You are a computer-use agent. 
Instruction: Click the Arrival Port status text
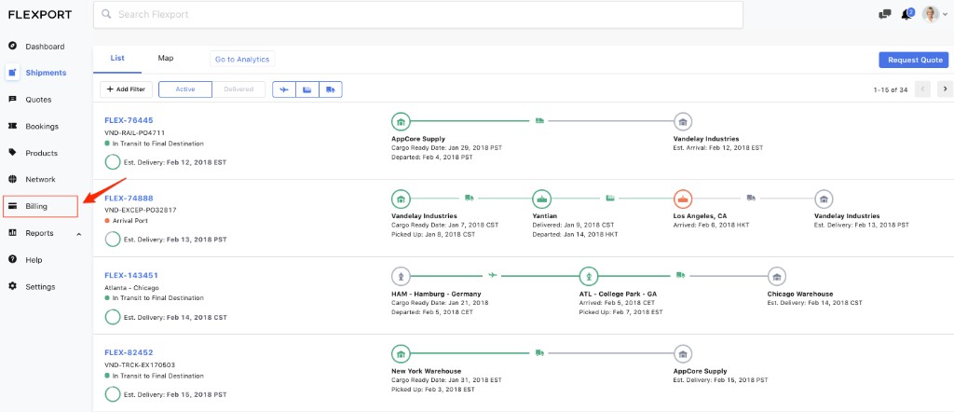tap(130, 221)
